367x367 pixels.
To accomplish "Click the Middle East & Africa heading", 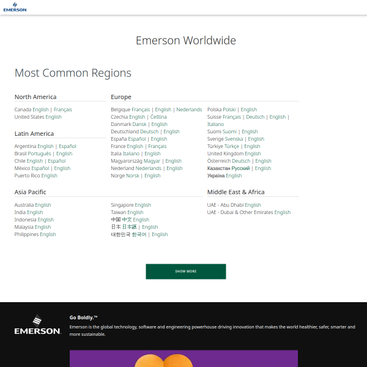I will (x=235, y=192).
